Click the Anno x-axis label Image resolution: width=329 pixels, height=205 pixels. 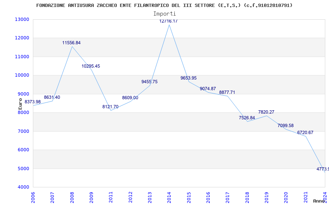[319, 201]
